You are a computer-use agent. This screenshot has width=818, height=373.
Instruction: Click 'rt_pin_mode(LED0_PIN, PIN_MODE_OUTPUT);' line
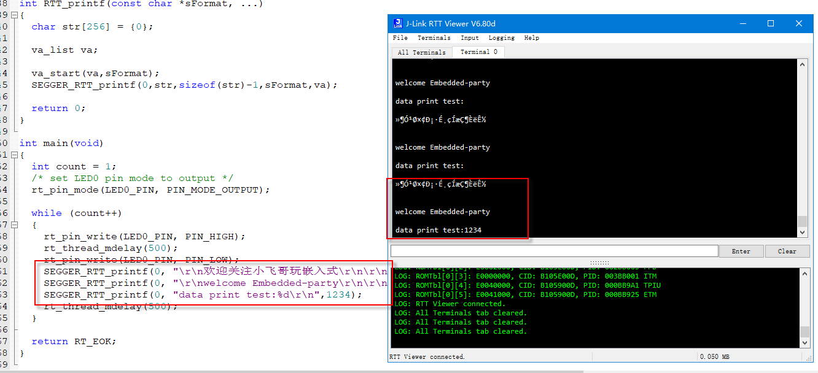click(150, 190)
